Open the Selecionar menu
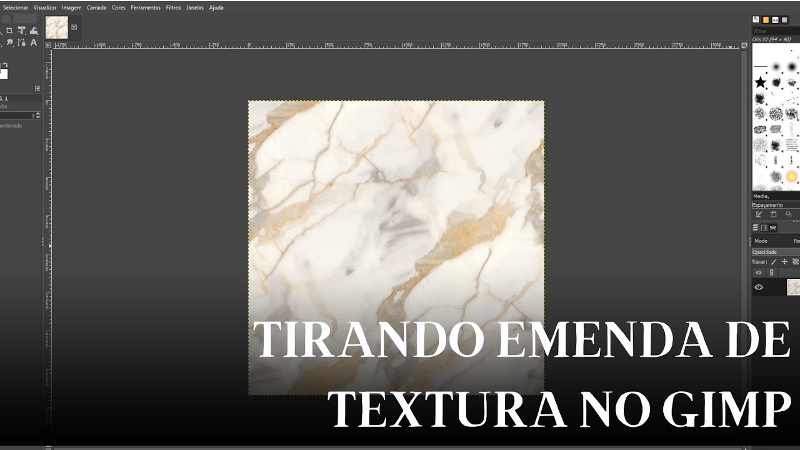 16,7
